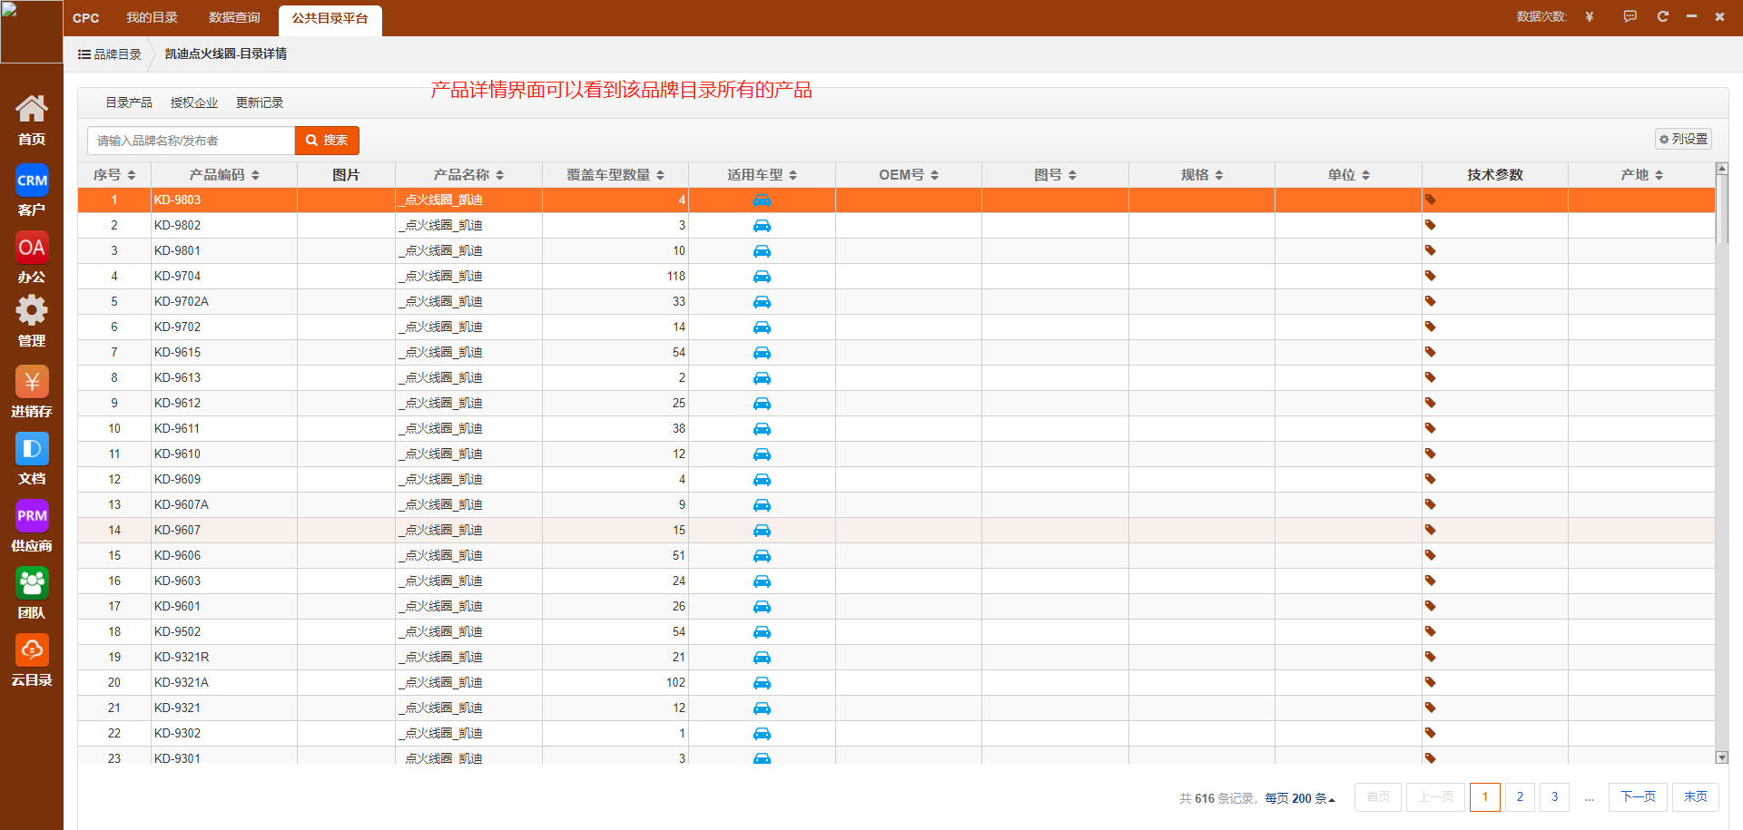This screenshot has width=1743, height=830.
Task: Open the CRM 客户 module
Action: point(32,190)
